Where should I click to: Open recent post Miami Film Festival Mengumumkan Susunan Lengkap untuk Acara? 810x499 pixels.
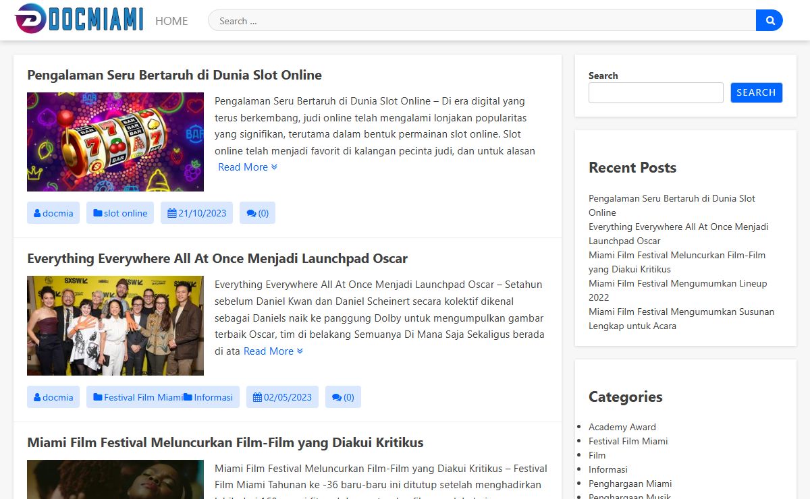click(x=681, y=319)
